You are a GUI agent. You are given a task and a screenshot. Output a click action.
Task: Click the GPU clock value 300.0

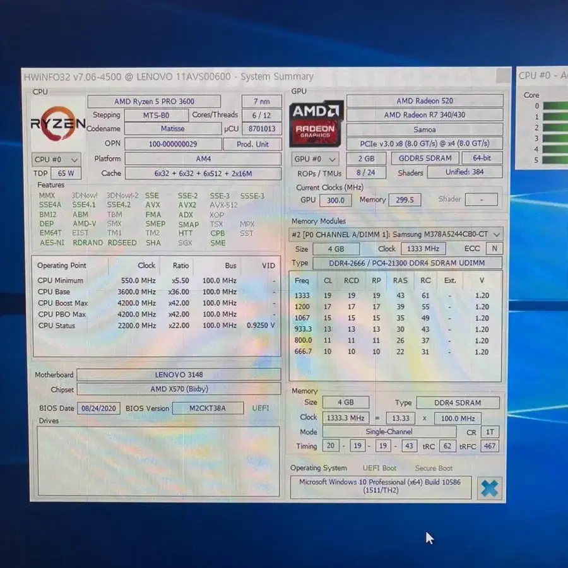tap(336, 200)
